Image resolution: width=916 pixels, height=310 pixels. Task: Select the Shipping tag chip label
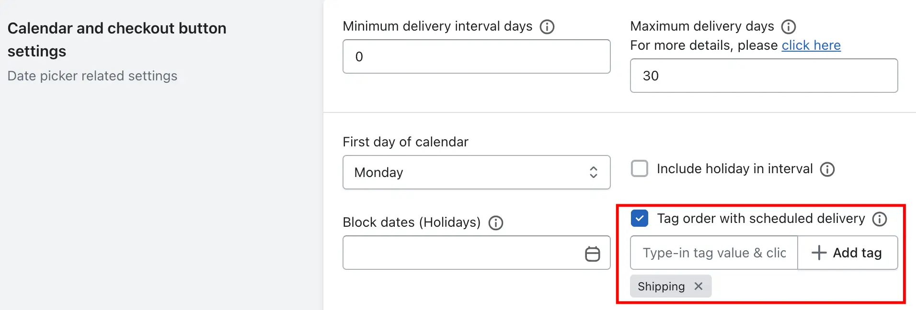[661, 287]
